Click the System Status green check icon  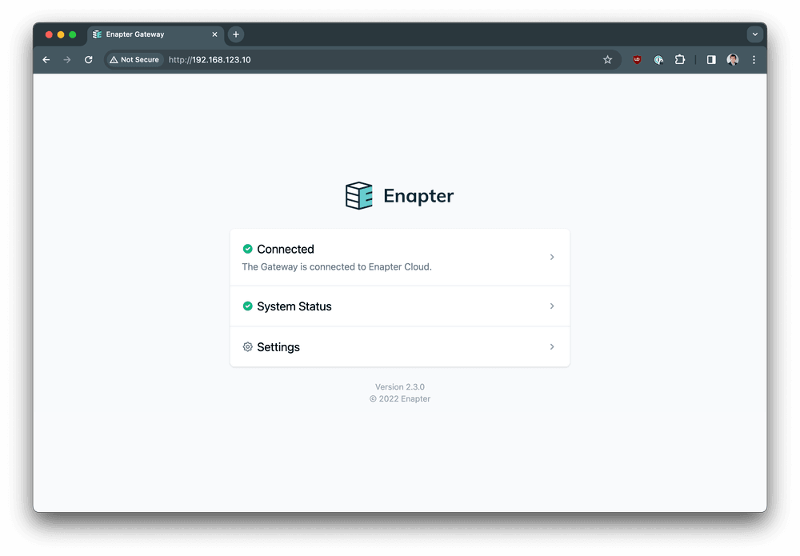click(x=247, y=306)
